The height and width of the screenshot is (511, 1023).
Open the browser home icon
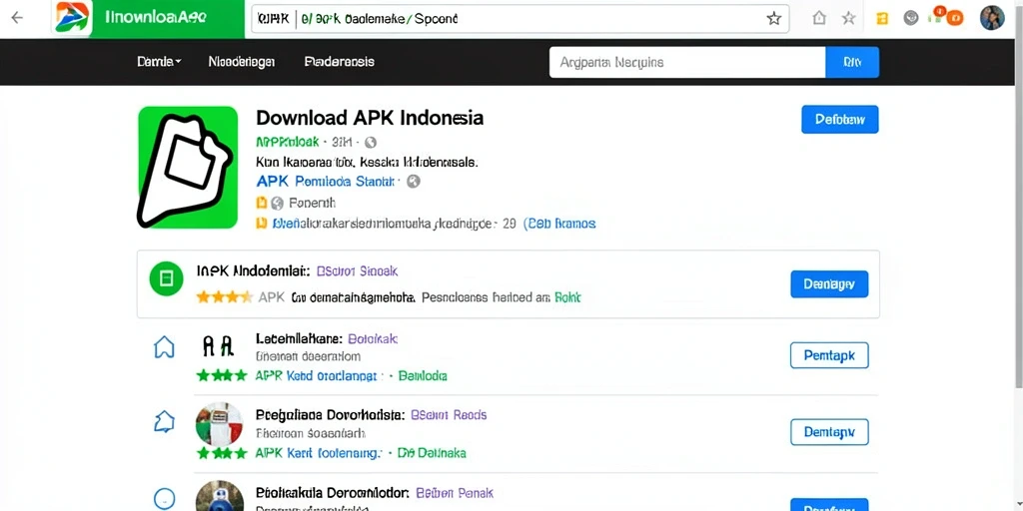point(819,18)
